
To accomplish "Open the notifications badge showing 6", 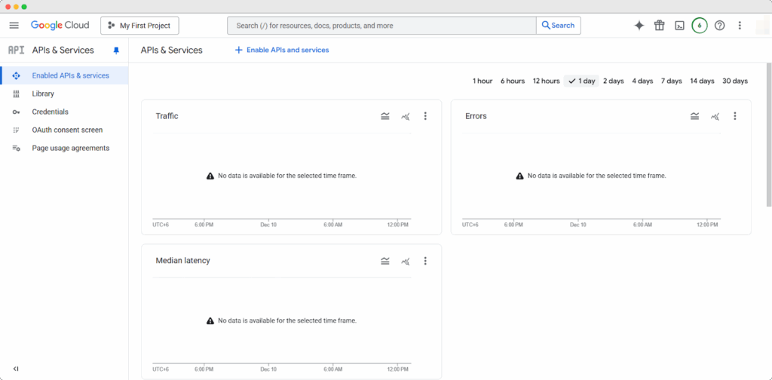I will [x=700, y=26].
